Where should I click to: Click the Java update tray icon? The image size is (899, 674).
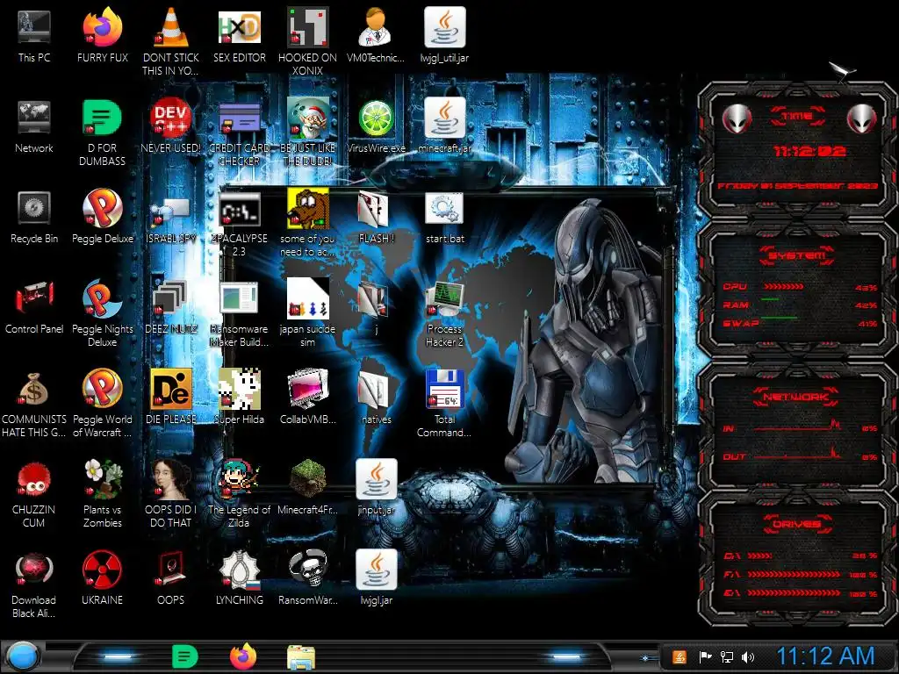tap(680, 656)
